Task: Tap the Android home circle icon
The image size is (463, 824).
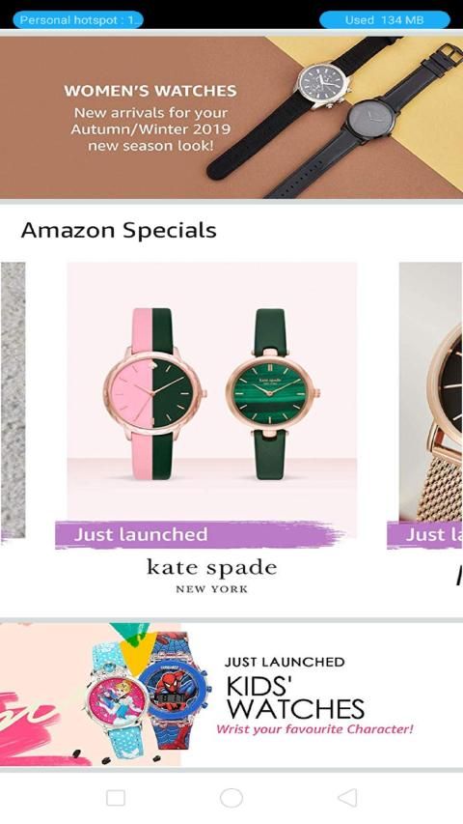Action: [231, 797]
